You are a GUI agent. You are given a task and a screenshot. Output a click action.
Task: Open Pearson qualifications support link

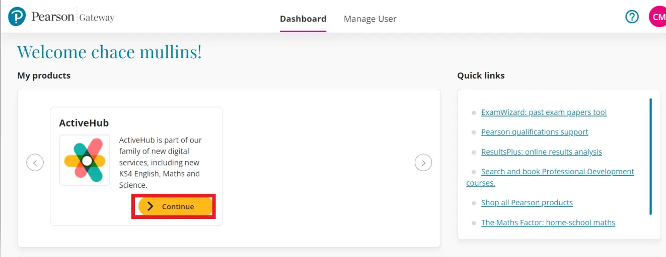[535, 132]
